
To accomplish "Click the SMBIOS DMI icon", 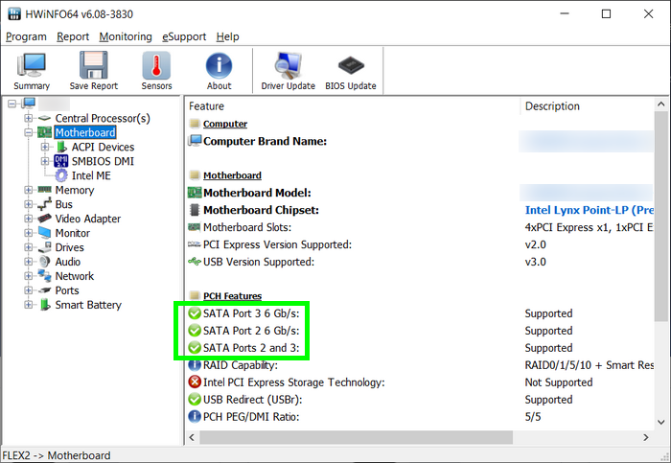I will tap(60, 161).
